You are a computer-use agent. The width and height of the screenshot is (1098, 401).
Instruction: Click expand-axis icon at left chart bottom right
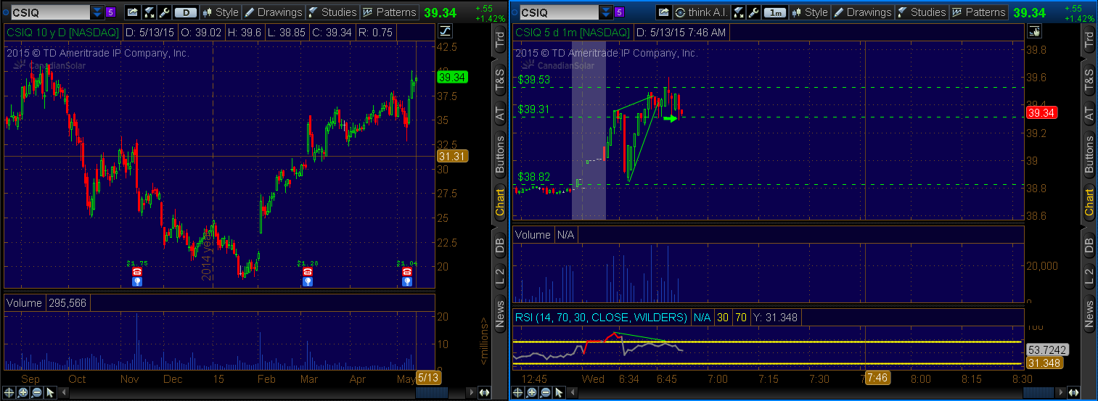coord(483,392)
